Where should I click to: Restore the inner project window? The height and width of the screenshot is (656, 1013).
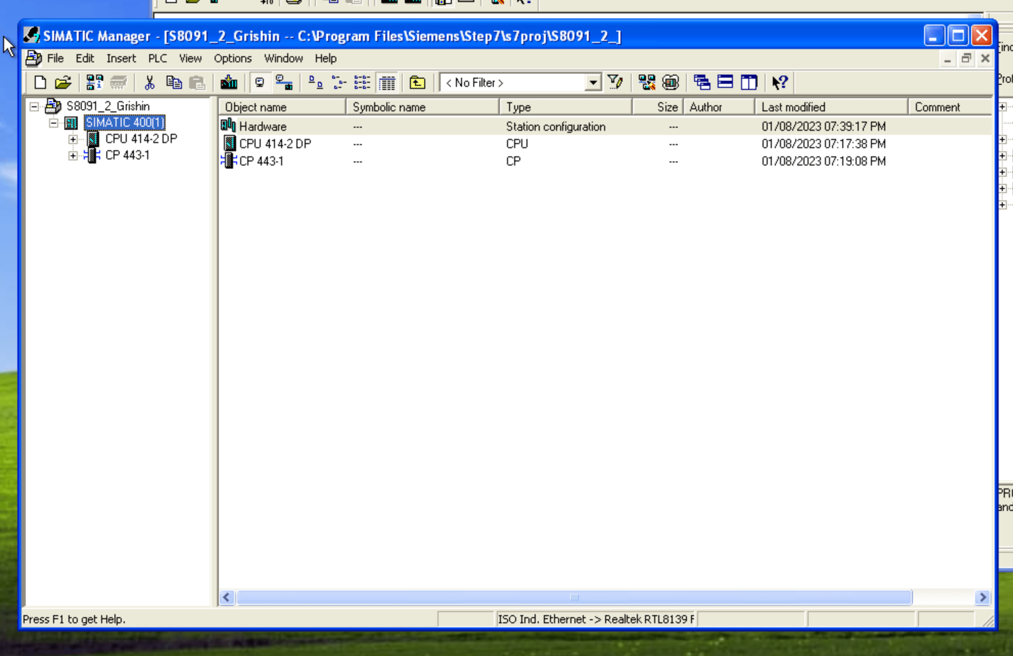[x=966, y=58]
